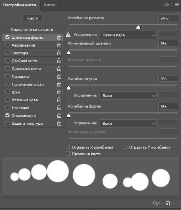Click the Колебание размера slider handle
Viewport: 181px width, 210px height.
pyautogui.click(x=138, y=27)
